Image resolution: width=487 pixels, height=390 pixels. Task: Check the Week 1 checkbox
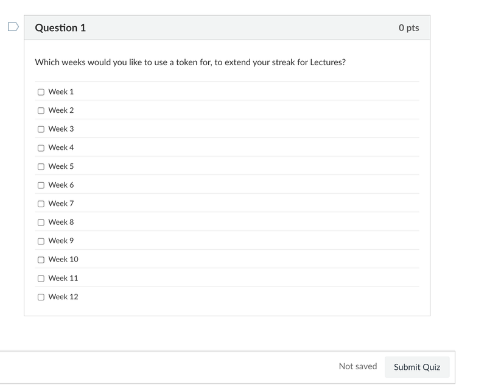click(x=41, y=92)
